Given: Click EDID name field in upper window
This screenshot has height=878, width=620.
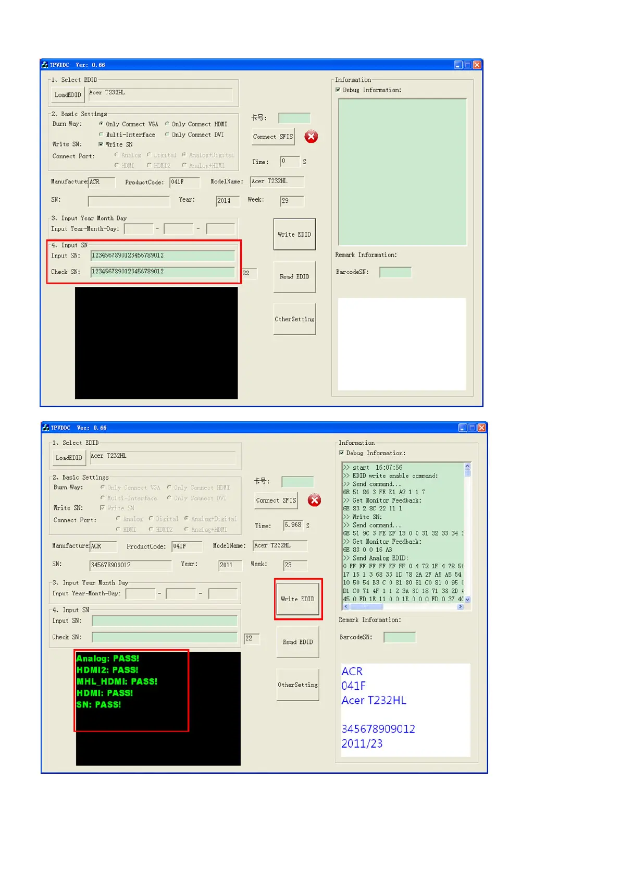Looking at the screenshot, I should click(x=160, y=94).
